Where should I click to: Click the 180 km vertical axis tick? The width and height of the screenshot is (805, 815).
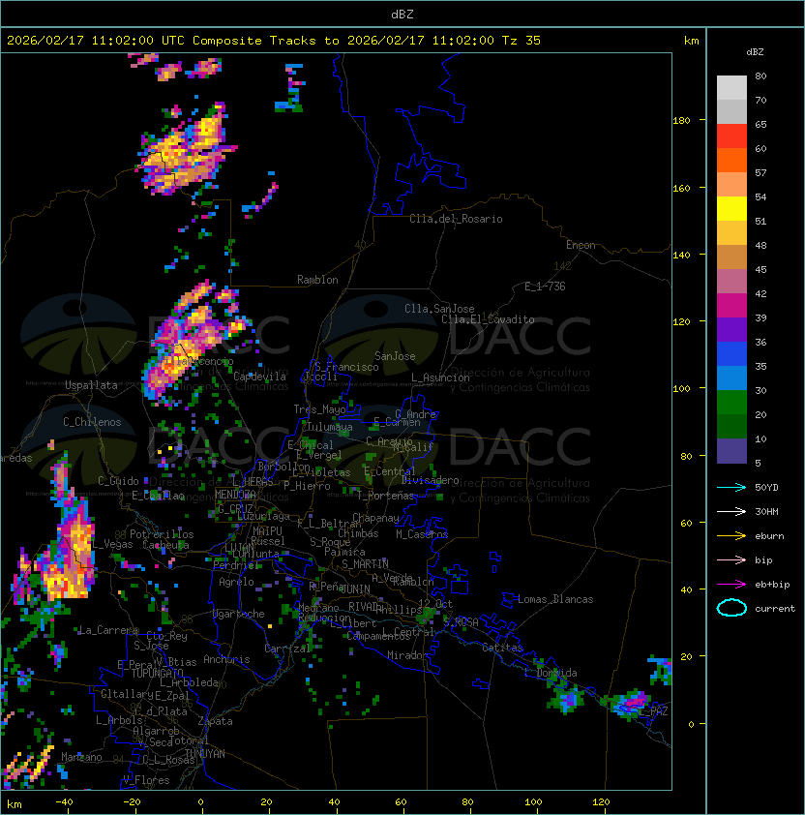point(681,121)
